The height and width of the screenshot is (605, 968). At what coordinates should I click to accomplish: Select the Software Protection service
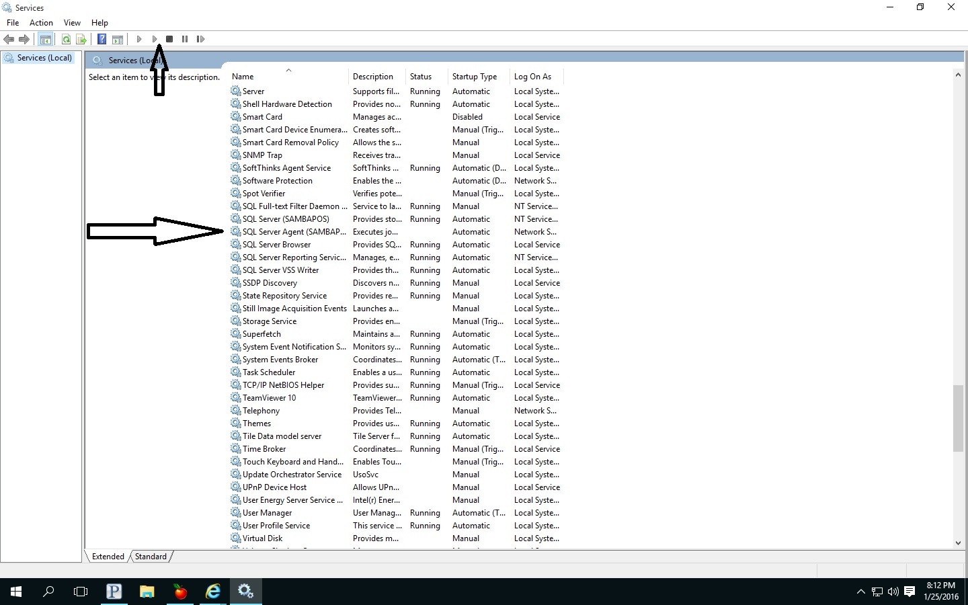[397, 181]
